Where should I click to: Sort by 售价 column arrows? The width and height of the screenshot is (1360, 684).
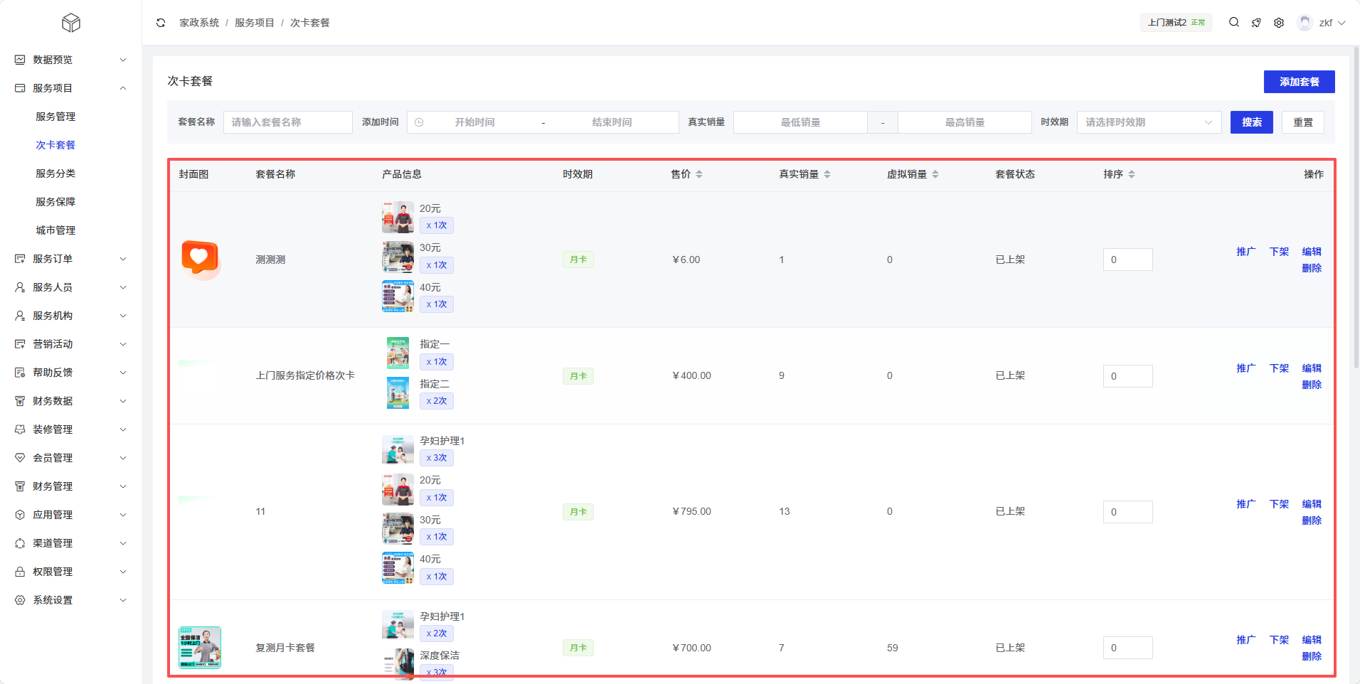click(699, 174)
